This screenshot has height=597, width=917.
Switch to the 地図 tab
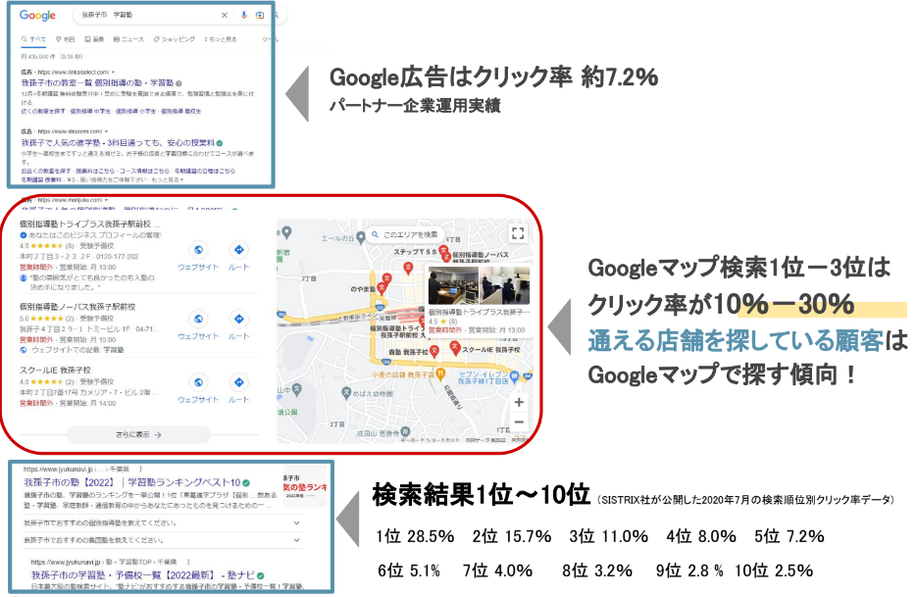pos(66,39)
